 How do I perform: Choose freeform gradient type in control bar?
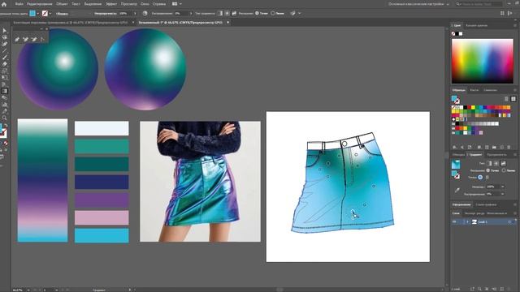coord(234,13)
